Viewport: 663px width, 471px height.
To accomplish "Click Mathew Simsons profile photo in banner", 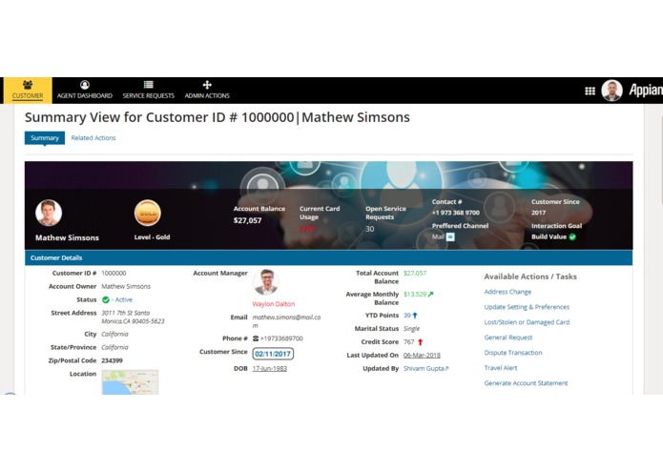I will click(x=49, y=213).
